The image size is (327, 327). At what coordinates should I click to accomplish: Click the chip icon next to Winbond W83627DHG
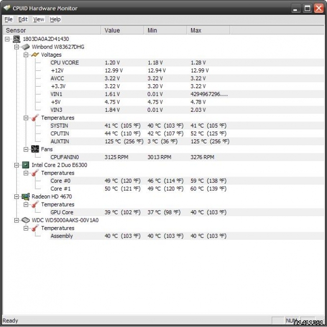click(x=26, y=47)
